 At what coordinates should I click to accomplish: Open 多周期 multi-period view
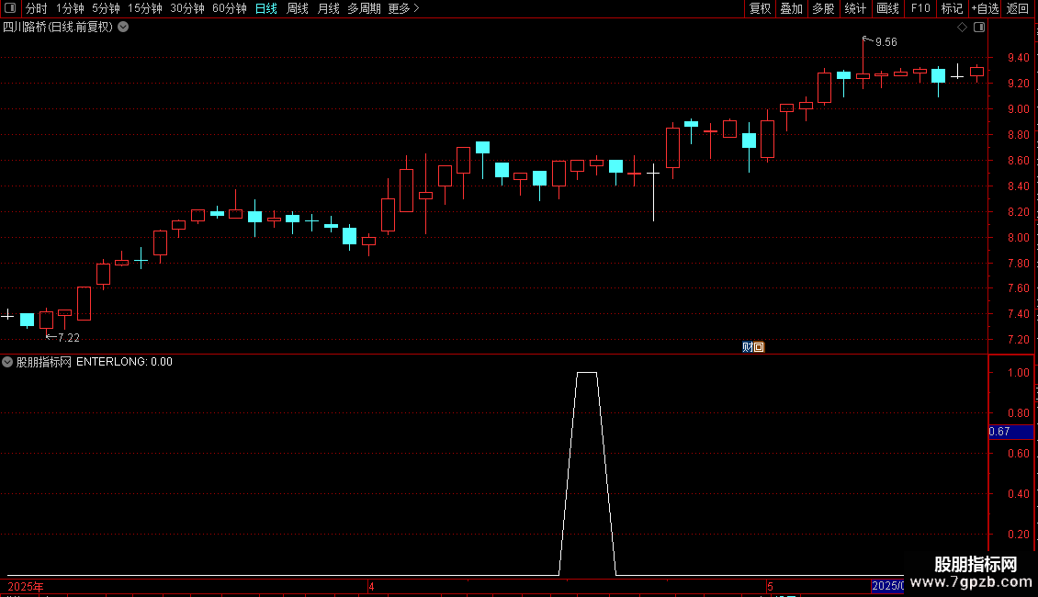pos(364,8)
